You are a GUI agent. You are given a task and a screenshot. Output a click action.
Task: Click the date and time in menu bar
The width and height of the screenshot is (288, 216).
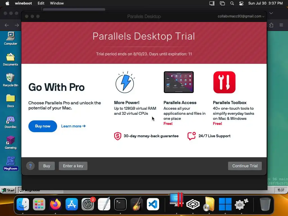265,3
